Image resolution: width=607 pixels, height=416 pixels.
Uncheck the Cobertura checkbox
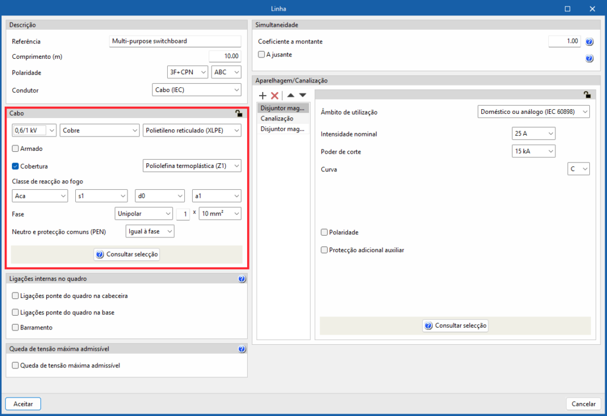click(16, 166)
